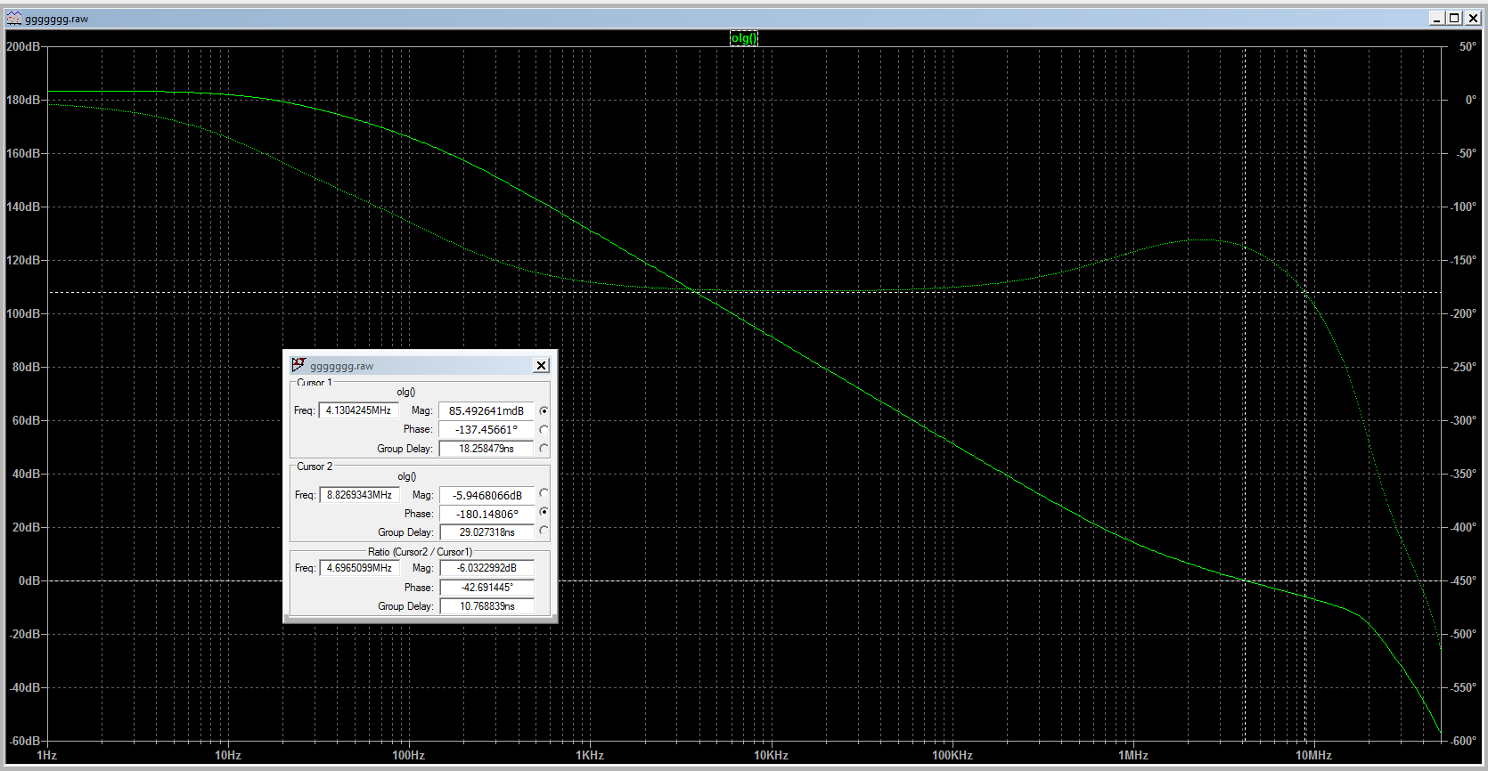Select Cursor 2 Mag radio button
This screenshot has height=771, width=1488.
[544, 493]
